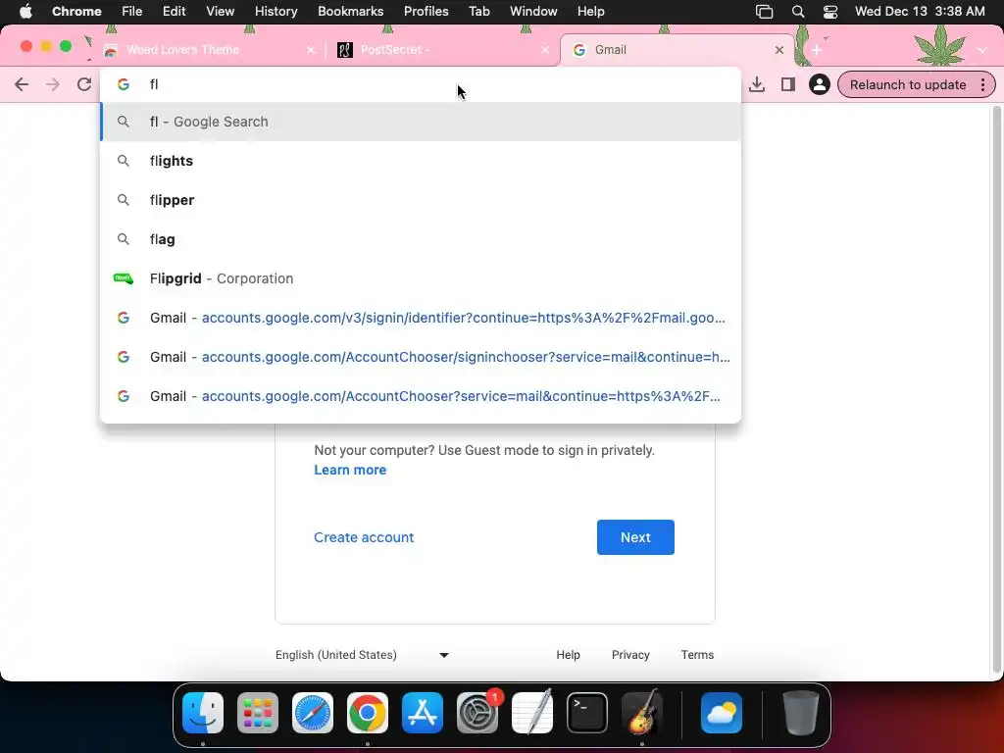Viewport: 1004px width, 753px height.
Task: Open the File menu
Action: pyautogui.click(x=132, y=12)
